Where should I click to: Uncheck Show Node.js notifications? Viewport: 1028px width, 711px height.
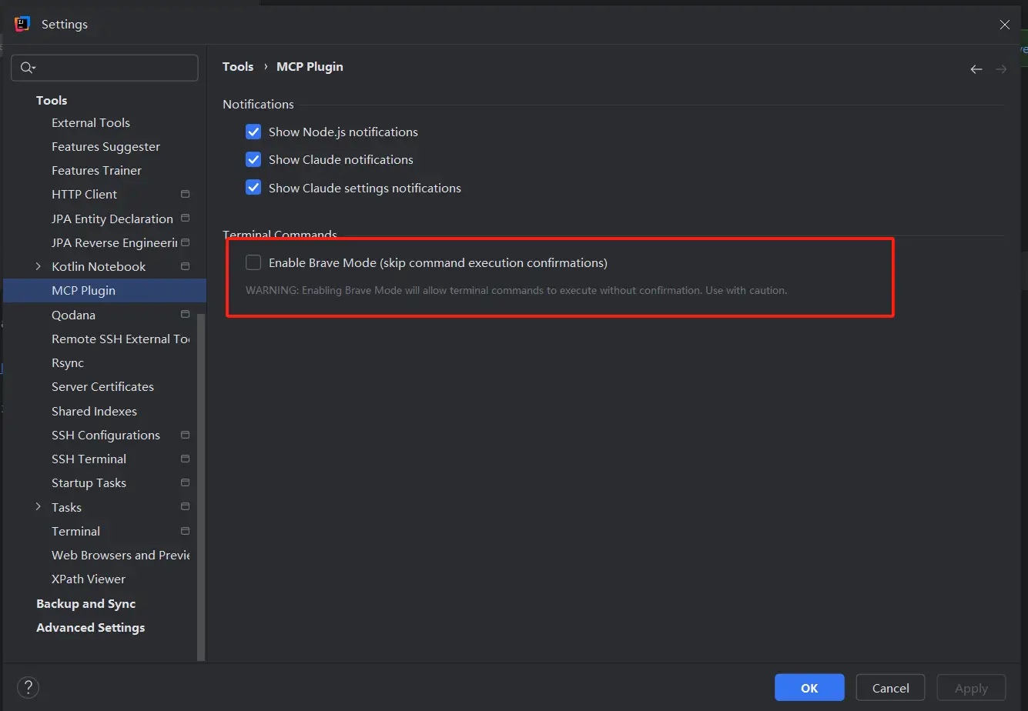253,132
